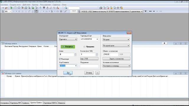
Task: Open the Окна menu
Action: pyautogui.click(x=64, y=5)
